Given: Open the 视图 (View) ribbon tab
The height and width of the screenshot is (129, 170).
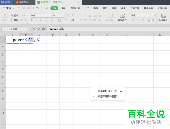Looking at the screenshot, I should point(114,8).
